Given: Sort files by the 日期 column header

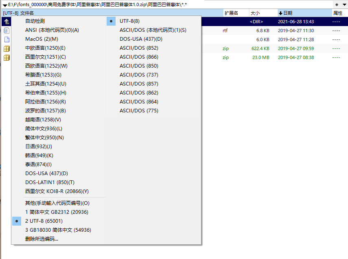Looking at the screenshot, I should [x=287, y=13].
